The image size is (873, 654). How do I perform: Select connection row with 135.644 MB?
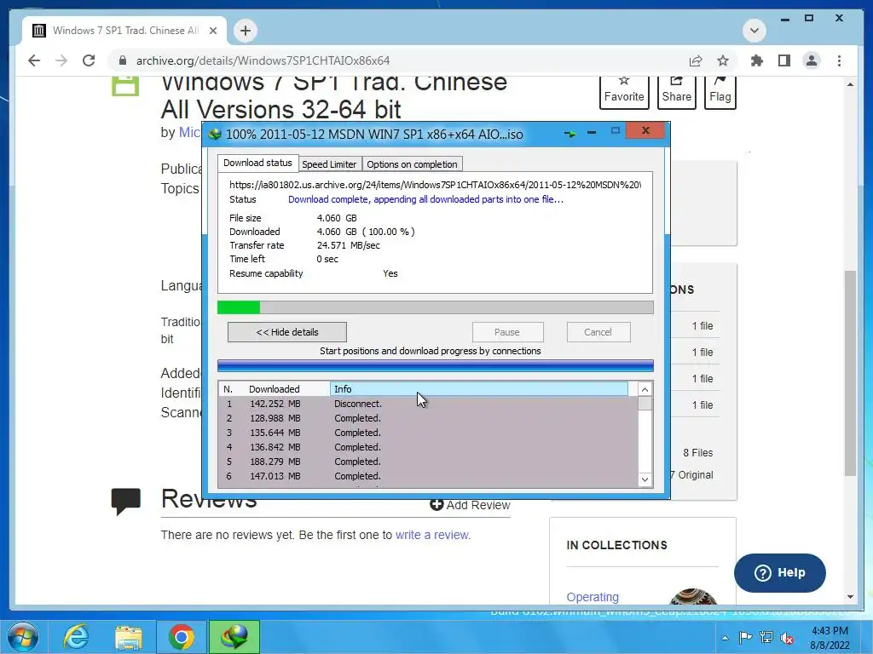(x=428, y=433)
